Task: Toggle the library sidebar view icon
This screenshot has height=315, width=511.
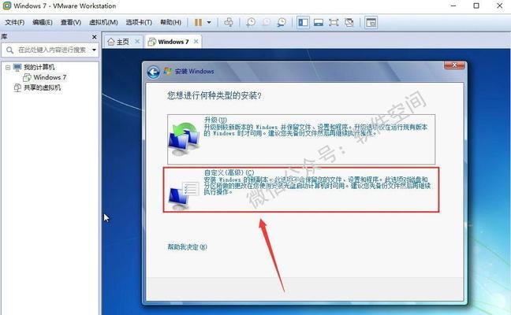Action: [303, 23]
